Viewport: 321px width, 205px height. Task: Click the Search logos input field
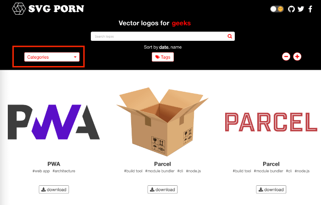pos(163,36)
